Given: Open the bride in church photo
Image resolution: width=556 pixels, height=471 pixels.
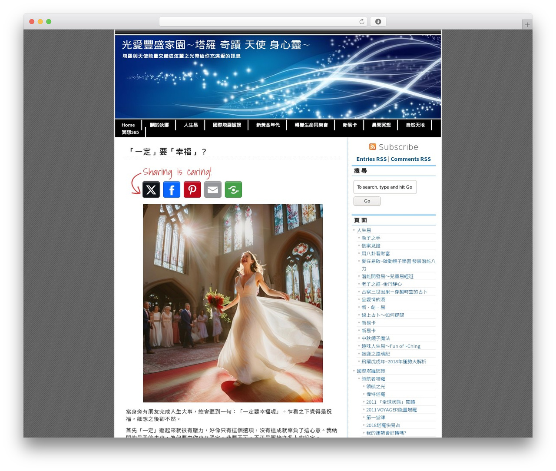Looking at the screenshot, I should pos(233,303).
